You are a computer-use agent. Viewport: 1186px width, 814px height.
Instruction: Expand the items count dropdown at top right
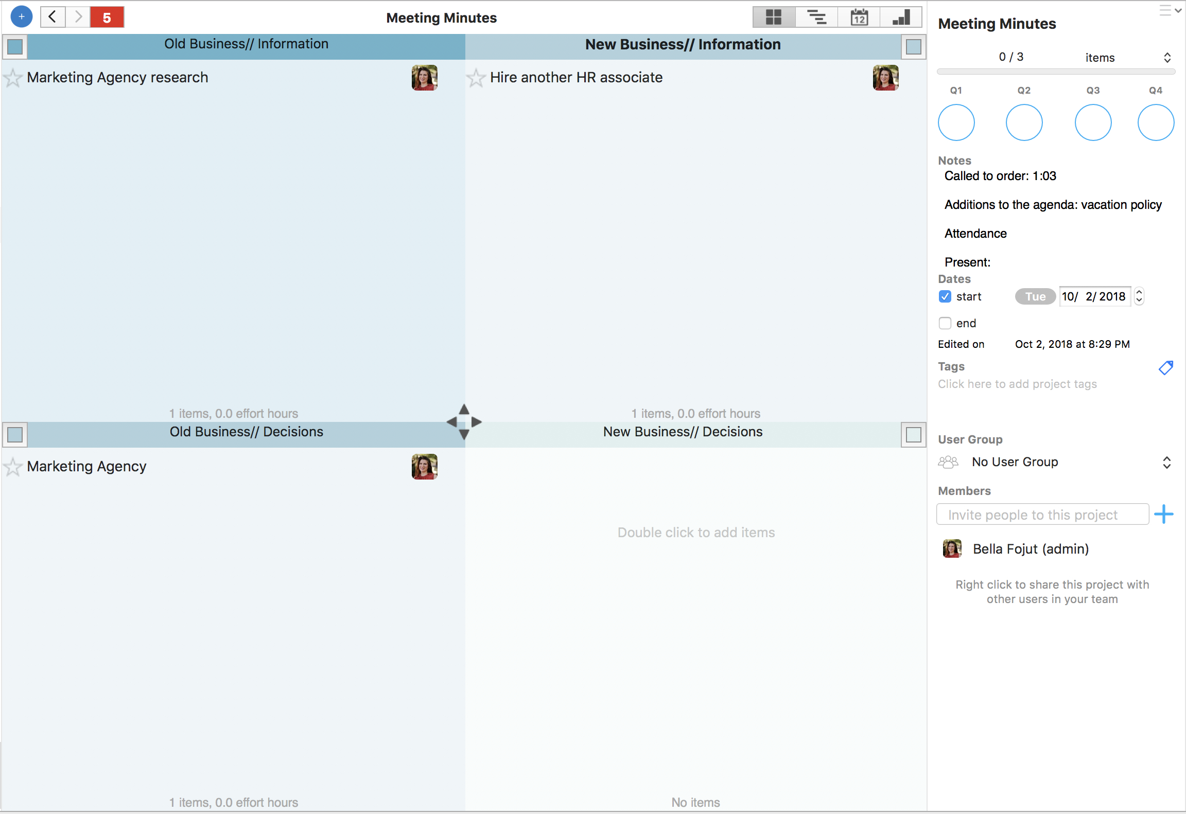1166,58
